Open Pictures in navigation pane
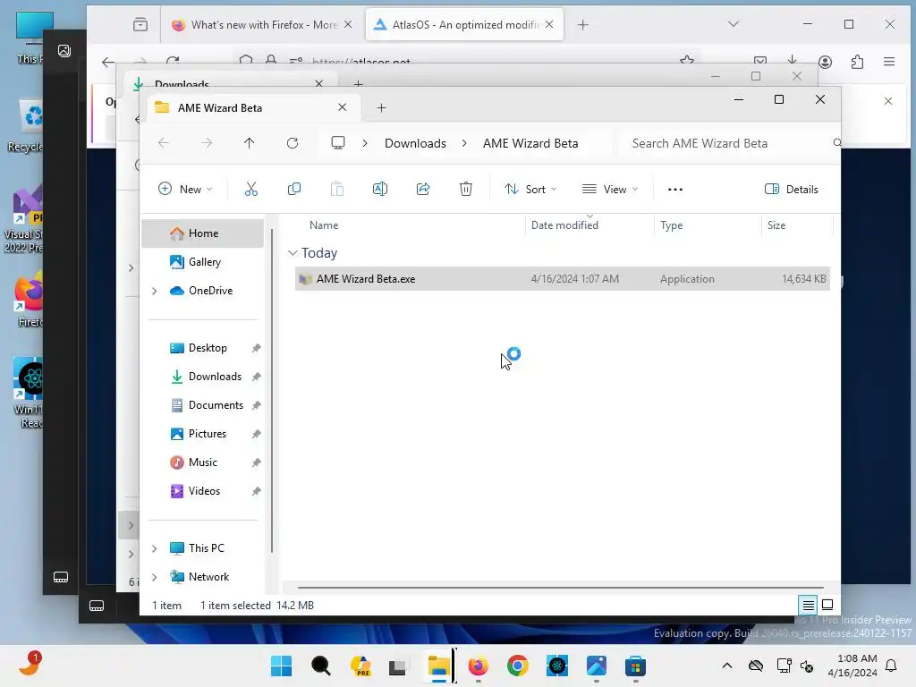Image resolution: width=916 pixels, height=687 pixels. coord(203,434)
